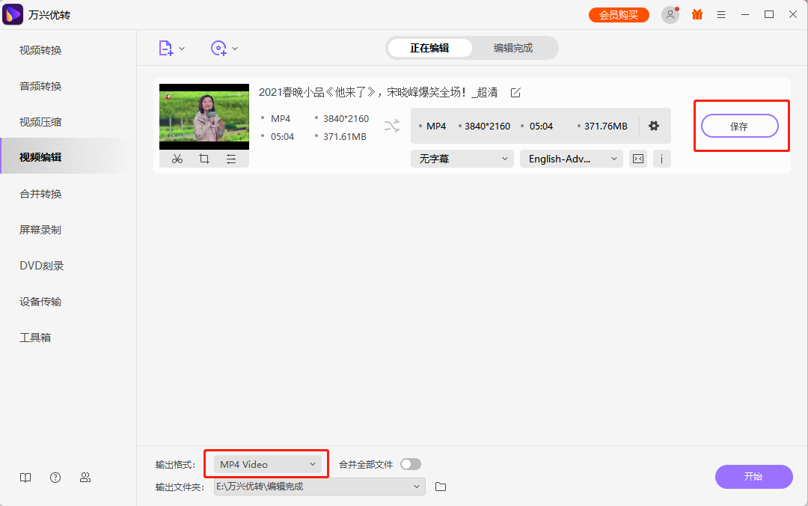Click the 保存 button

click(739, 126)
